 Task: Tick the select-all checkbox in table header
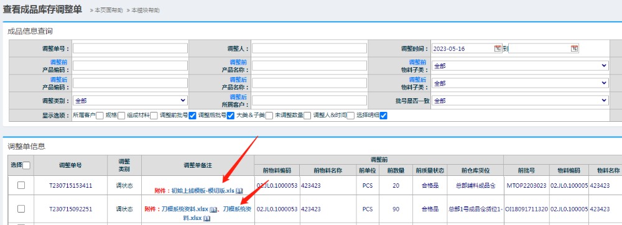27,165
